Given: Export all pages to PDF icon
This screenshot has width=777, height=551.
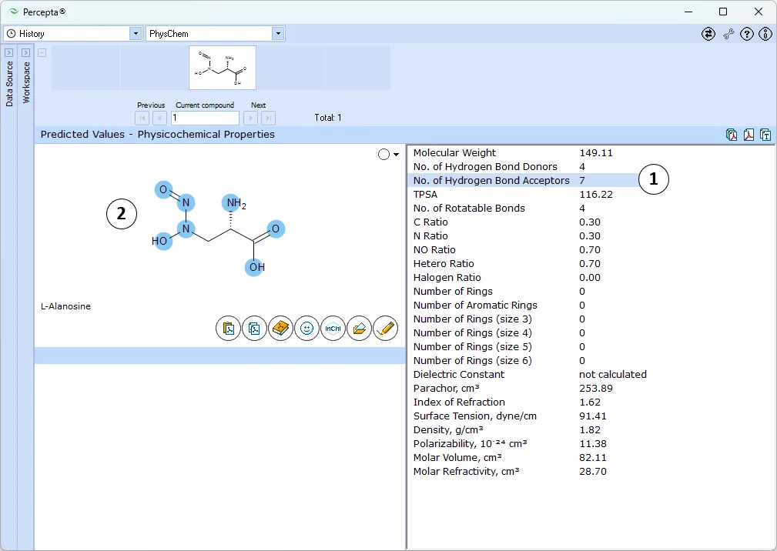Looking at the screenshot, I should (732, 135).
